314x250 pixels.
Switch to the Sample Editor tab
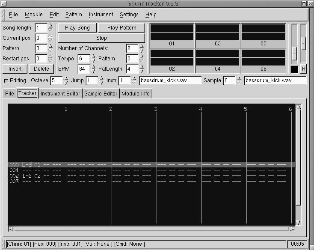[x=101, y=93]
